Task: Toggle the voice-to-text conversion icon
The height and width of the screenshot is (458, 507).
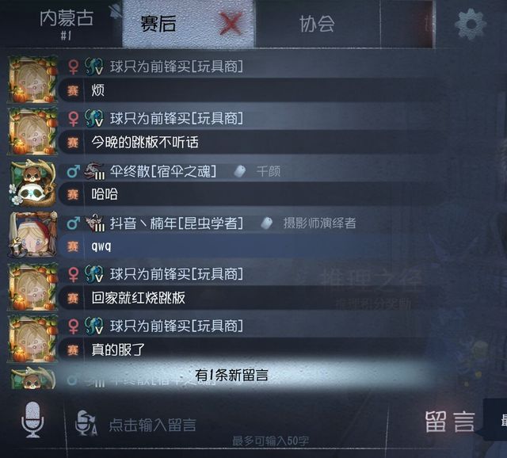Action: 86,423
